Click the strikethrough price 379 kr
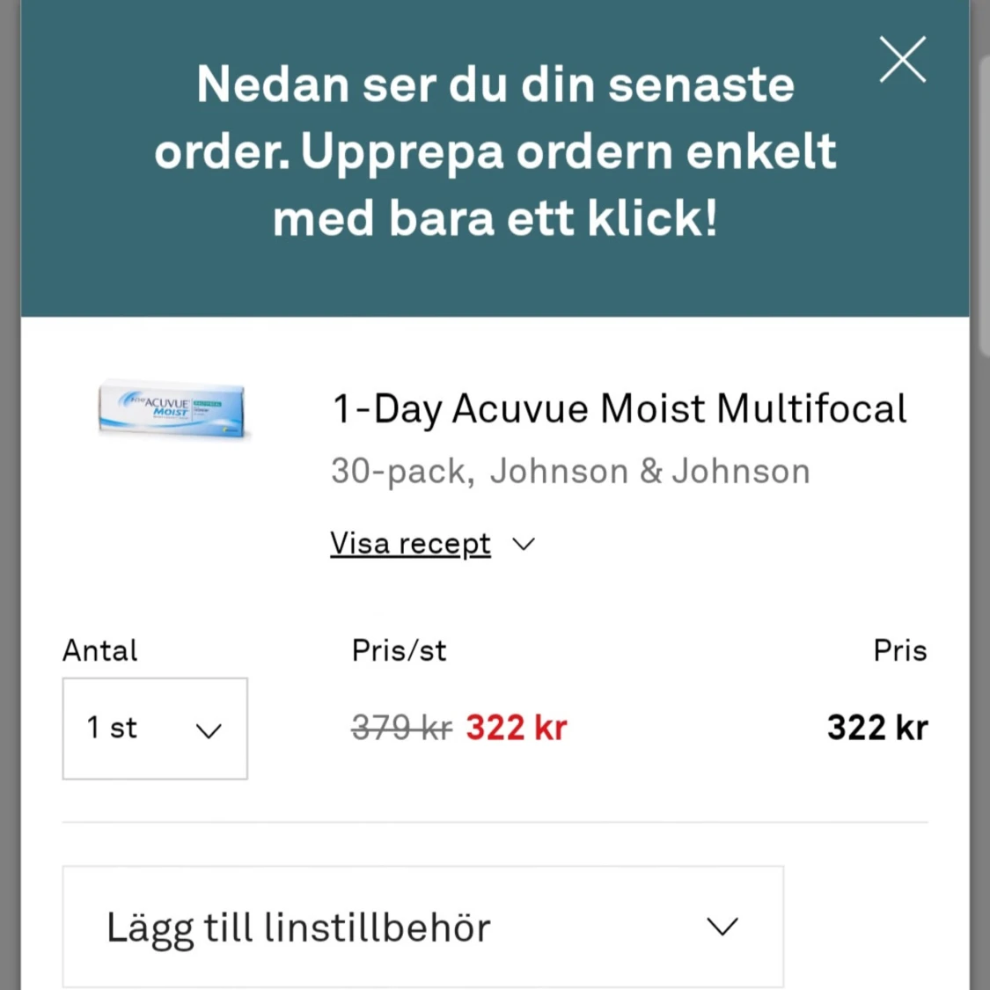Image resolution: width=990 pixels, height=990 pixels. coord(401,728)
